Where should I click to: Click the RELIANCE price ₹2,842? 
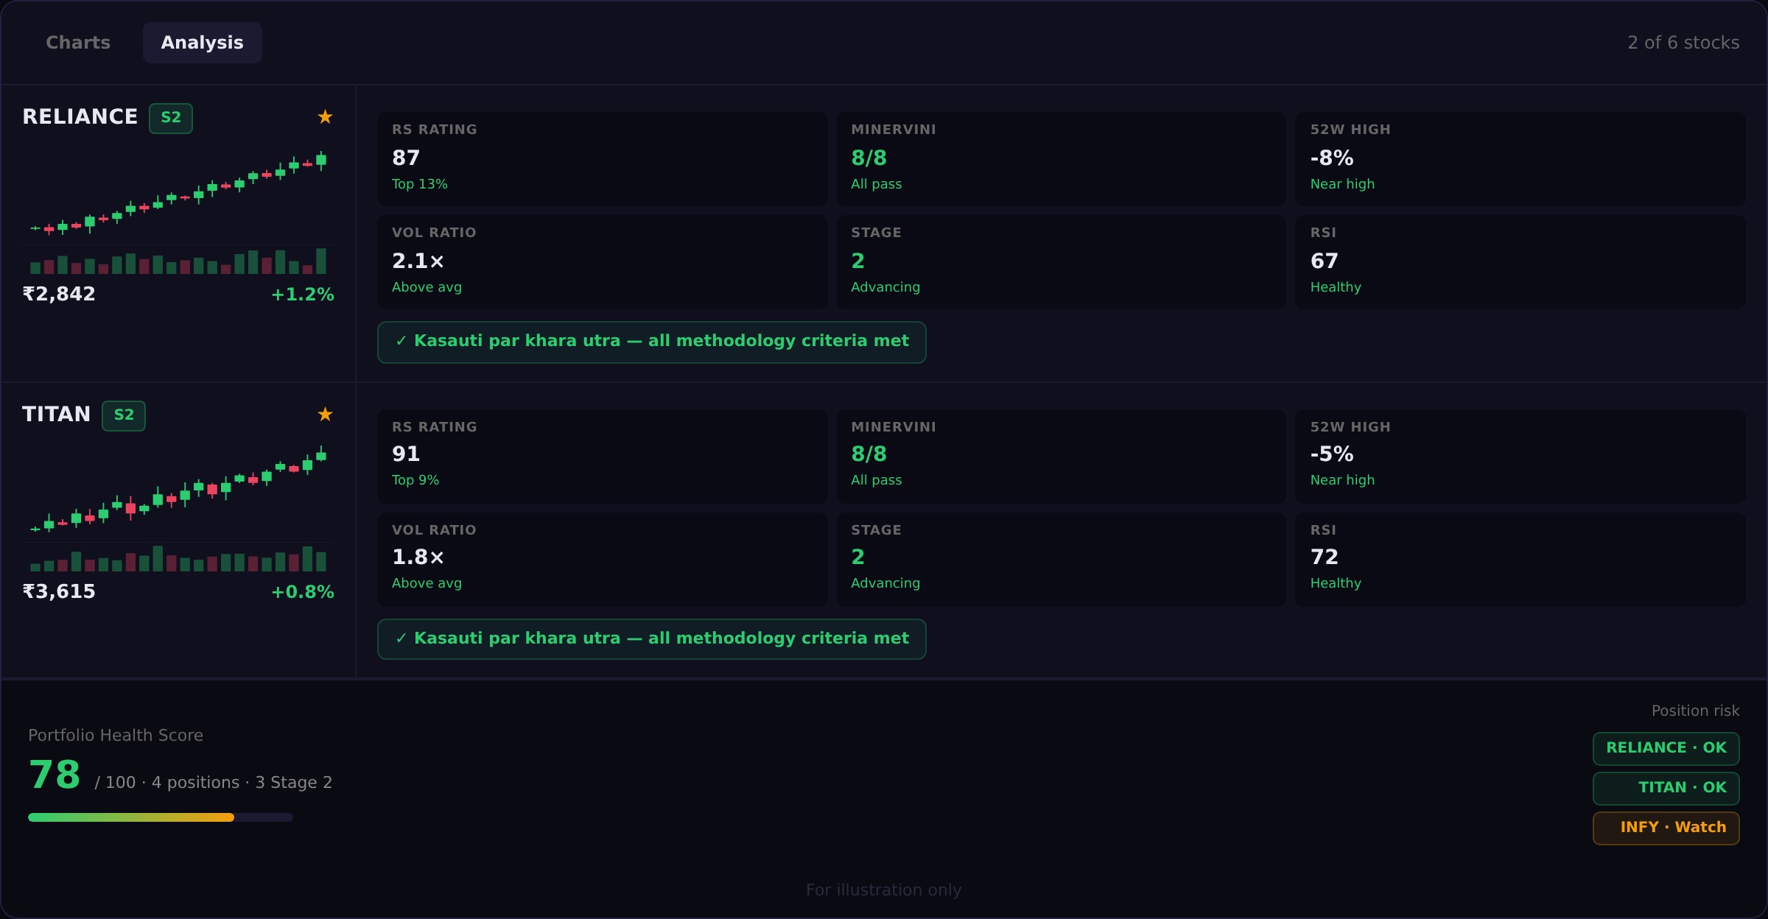click(x=59, y=295)
